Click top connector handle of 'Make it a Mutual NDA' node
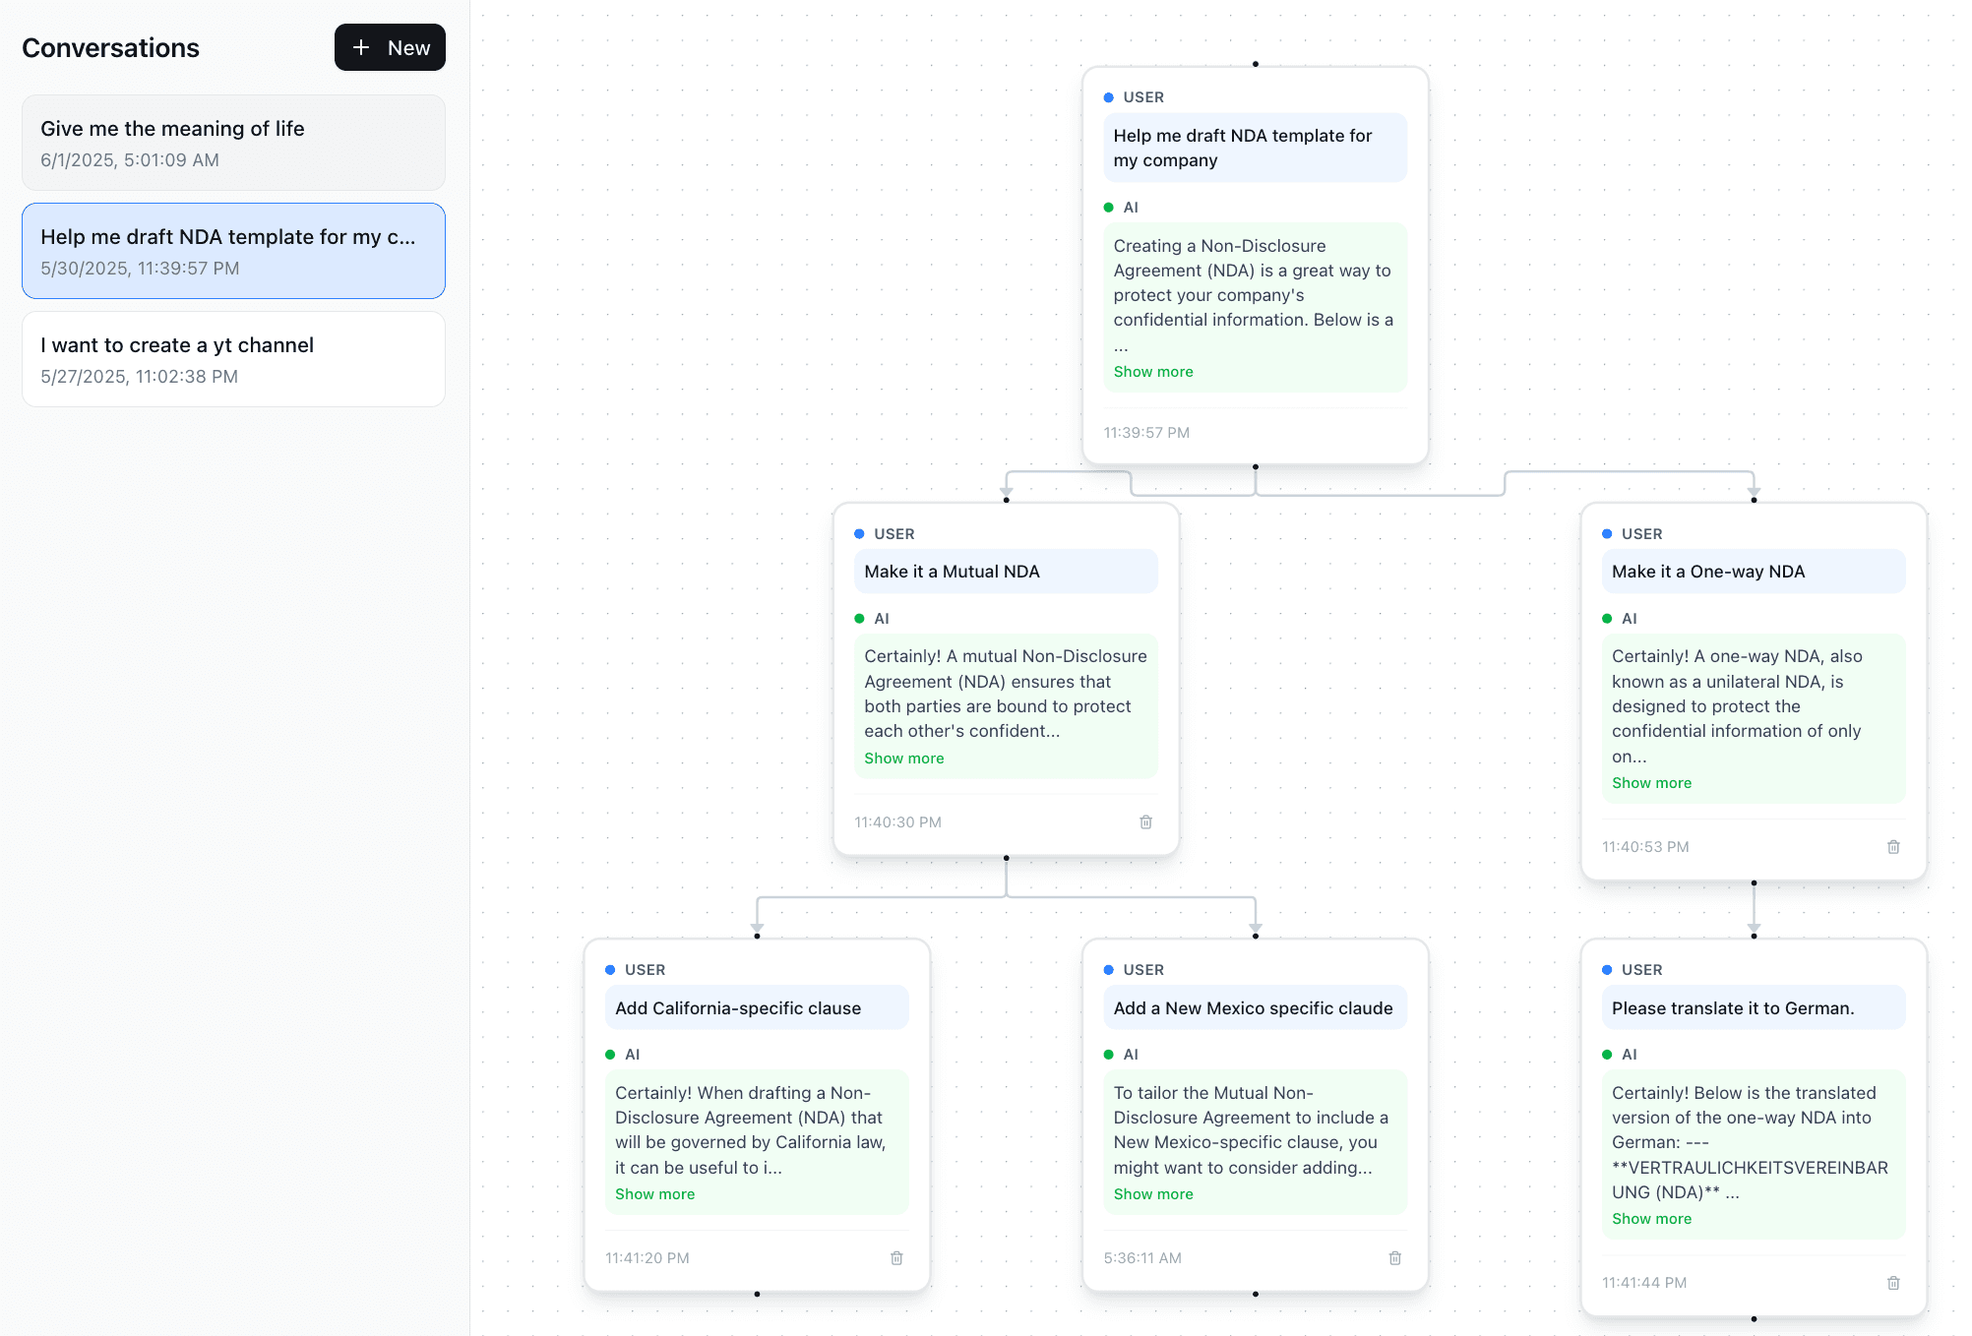 pos(1006,500)
